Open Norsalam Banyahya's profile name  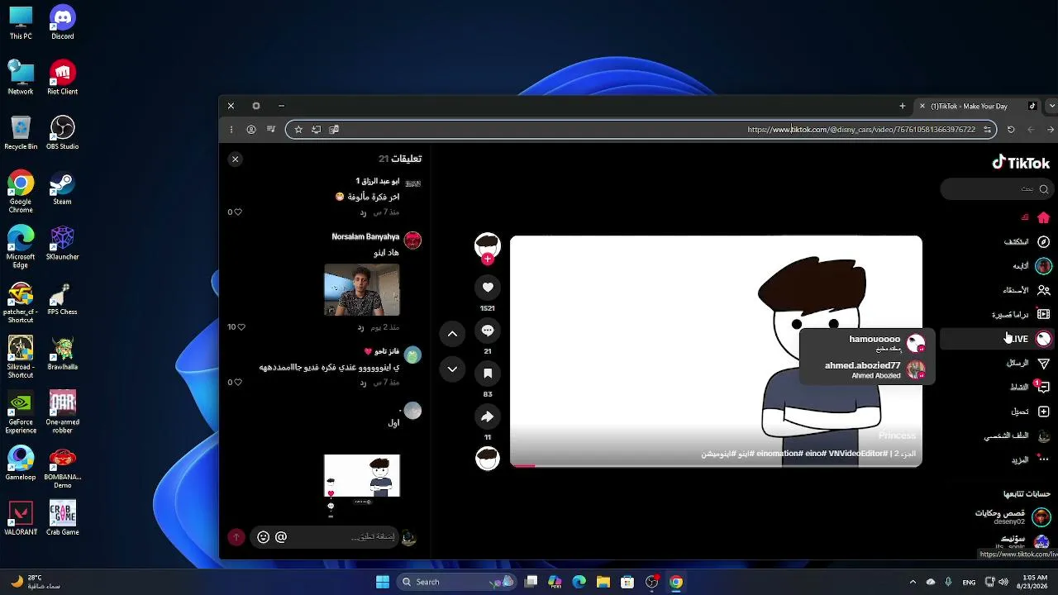click(365, 237)
